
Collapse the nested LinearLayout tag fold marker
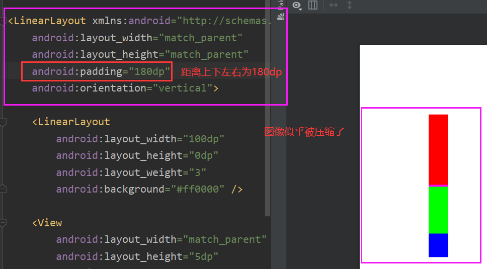[3, 122]
